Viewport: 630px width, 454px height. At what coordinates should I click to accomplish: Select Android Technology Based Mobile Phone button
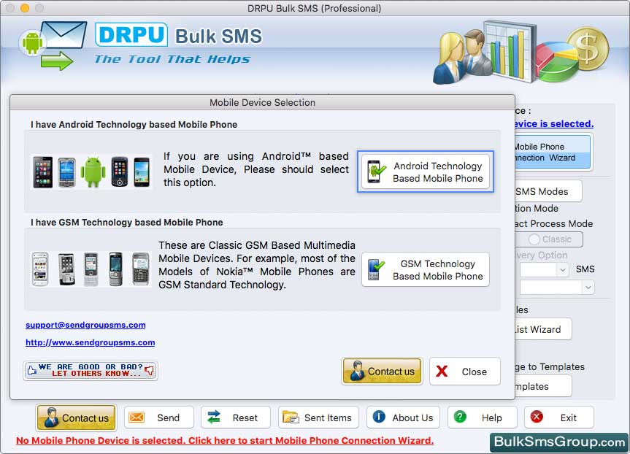[426, 172]
